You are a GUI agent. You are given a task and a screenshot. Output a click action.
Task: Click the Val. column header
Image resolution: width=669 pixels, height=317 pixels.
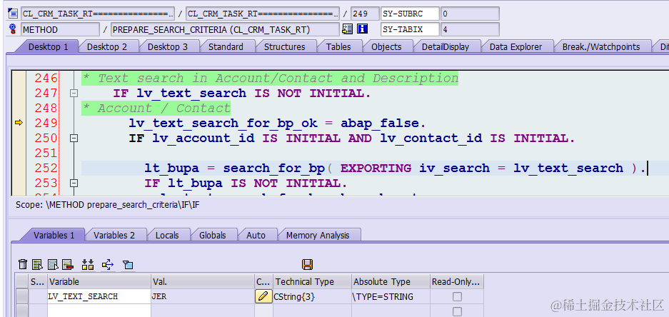pos(203,281)
